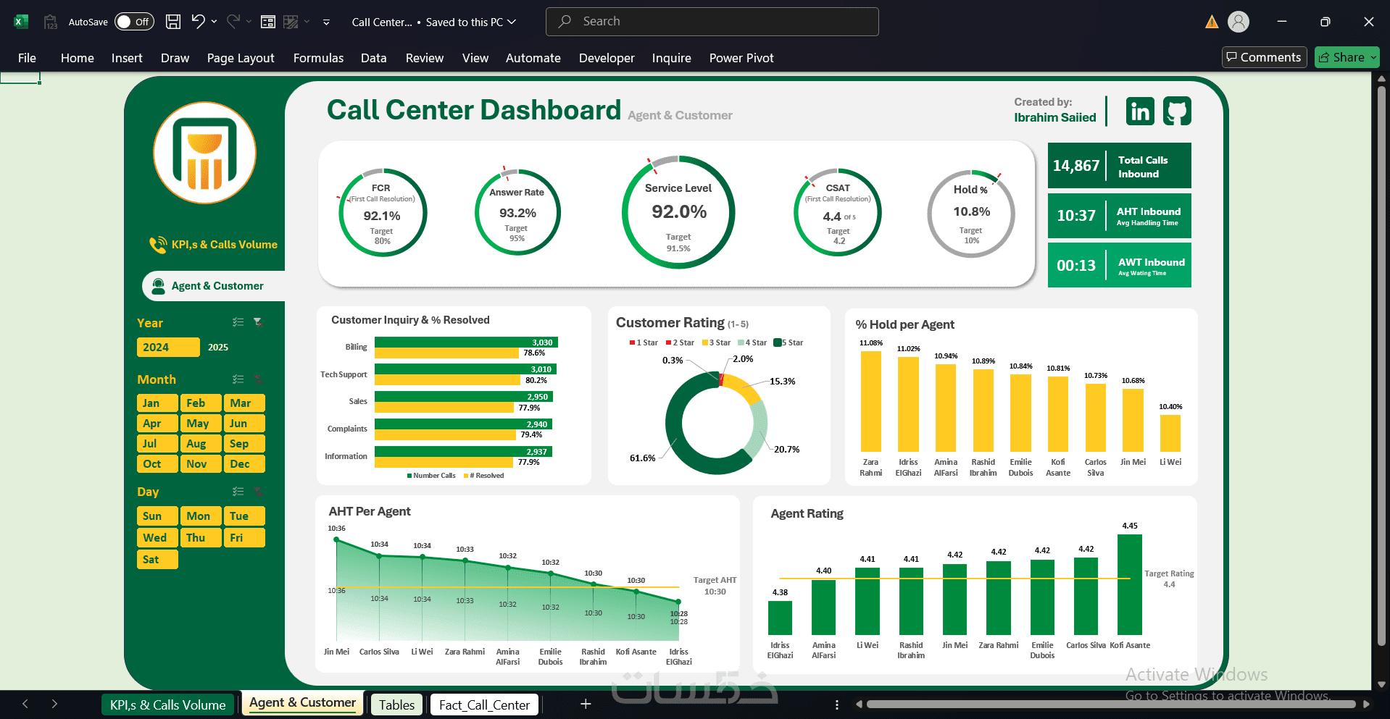Switch to the Tables sheet tab
1390x719 pixels.
[396, 705]
